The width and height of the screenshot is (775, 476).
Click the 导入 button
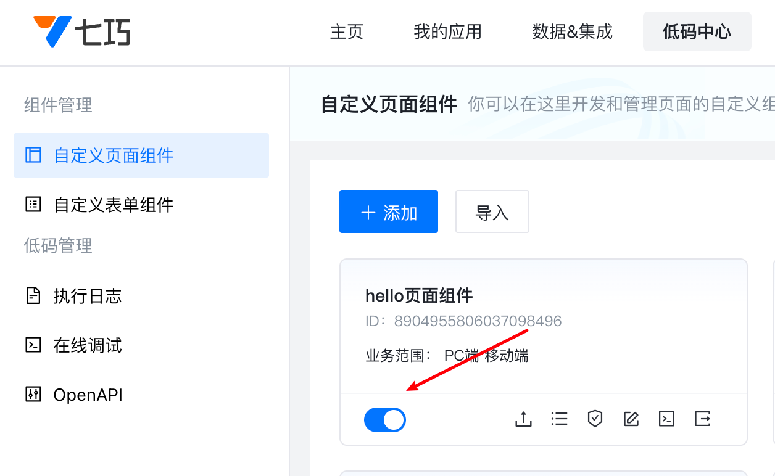[x=492, y=211]
